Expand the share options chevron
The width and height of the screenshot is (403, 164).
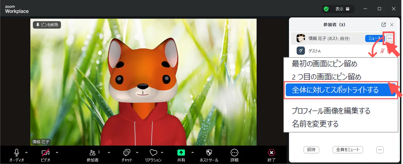pyautogui.click(x=193, y=152)
